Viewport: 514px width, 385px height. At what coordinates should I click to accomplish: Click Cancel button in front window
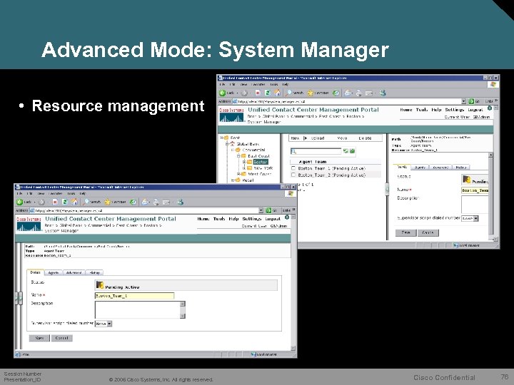pos(61,338)
